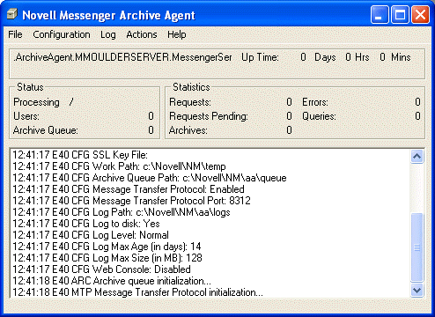Click the Status group heading
This screenshot has height=317, width=435.
tap(30, 87)
